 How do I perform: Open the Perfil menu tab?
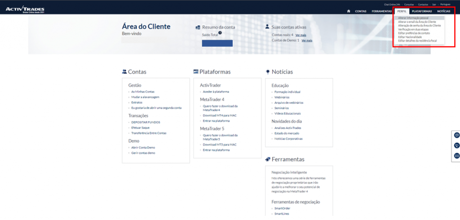[x=402, y=11]
